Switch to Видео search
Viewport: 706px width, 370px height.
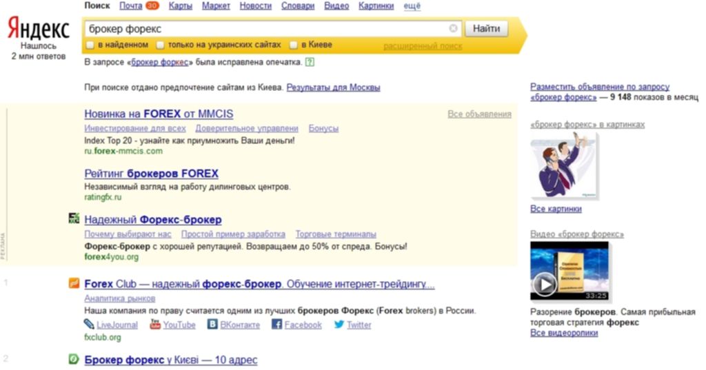336,6
